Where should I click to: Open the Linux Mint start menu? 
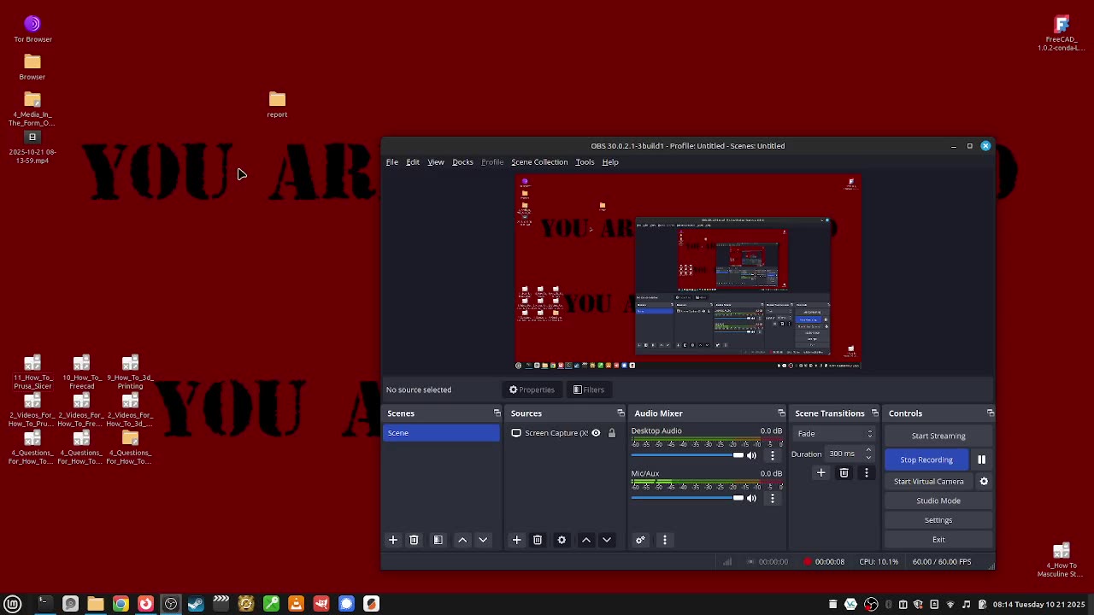pos(12,605)
